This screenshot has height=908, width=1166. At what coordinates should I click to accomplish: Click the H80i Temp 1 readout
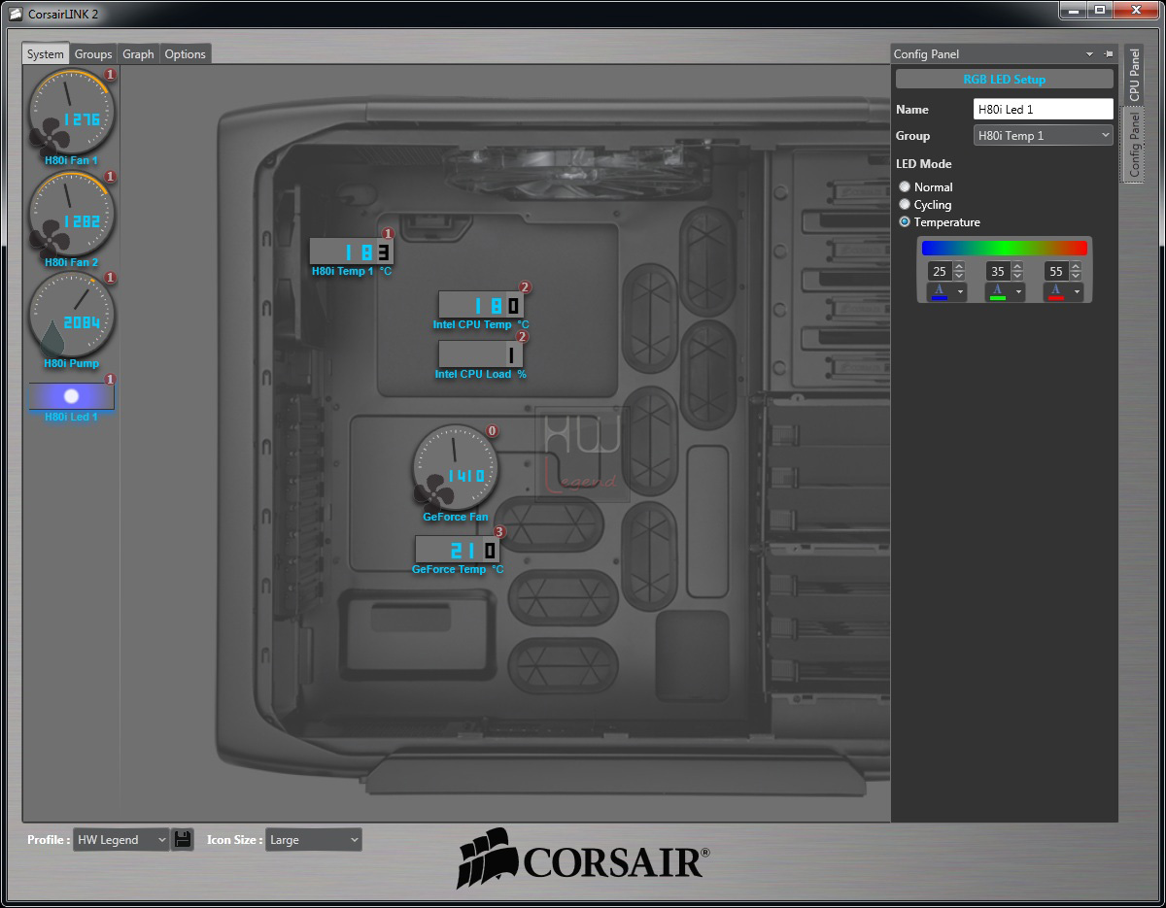(x=351, y=252)
